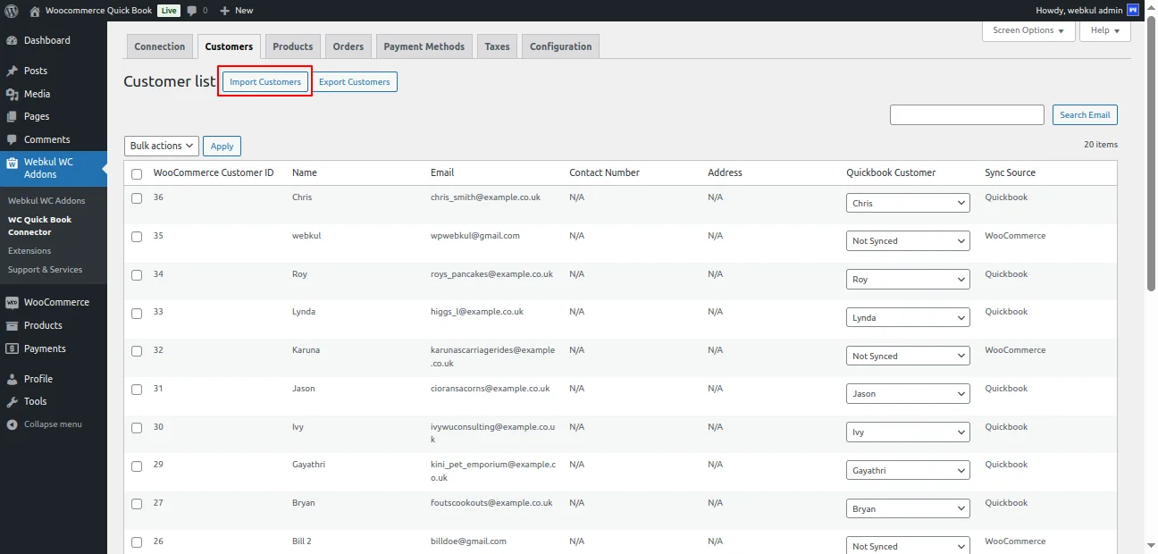Check the row checkbox for customer Chris

(136, 197)
